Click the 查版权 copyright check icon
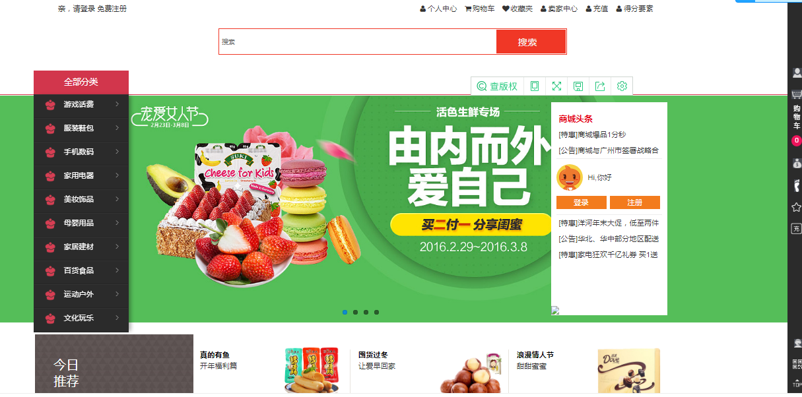The height and width of the screenshot is (397, 802). pos(497,86)
